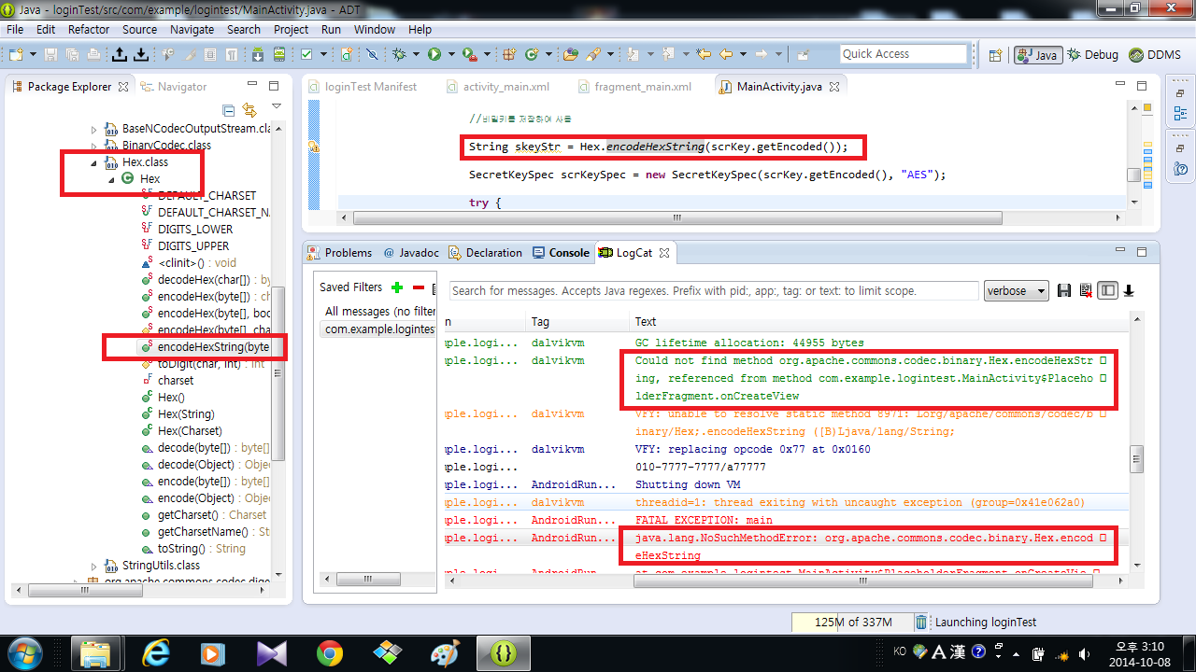The width and height of the screenshot is (1196, 672).
Task: Select the com.example.logintest saved filter
Action: (x=379, y=329)
